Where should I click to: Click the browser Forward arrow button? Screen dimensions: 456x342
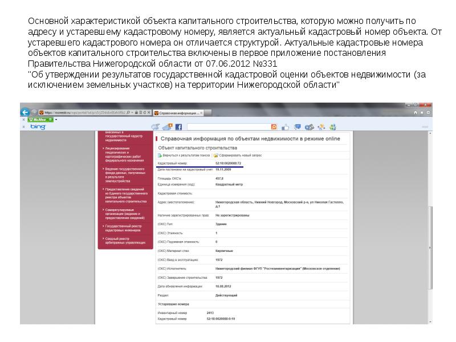click(x=34, y=112)
